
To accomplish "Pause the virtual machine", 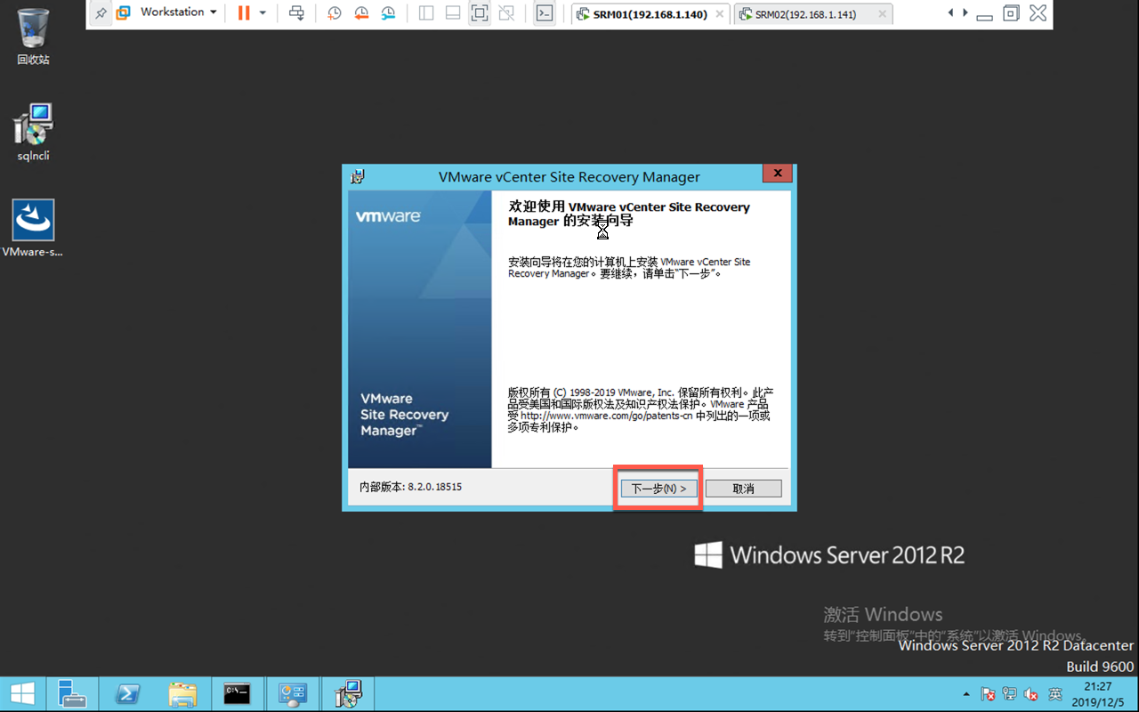I will click(244, 13).
